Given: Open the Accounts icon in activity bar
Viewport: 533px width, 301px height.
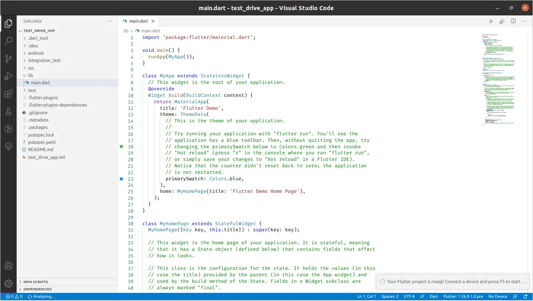Looking at the screenshot, I should [8, 266].
